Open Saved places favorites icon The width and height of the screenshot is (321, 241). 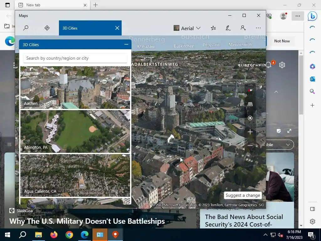(x=213, y=28)
